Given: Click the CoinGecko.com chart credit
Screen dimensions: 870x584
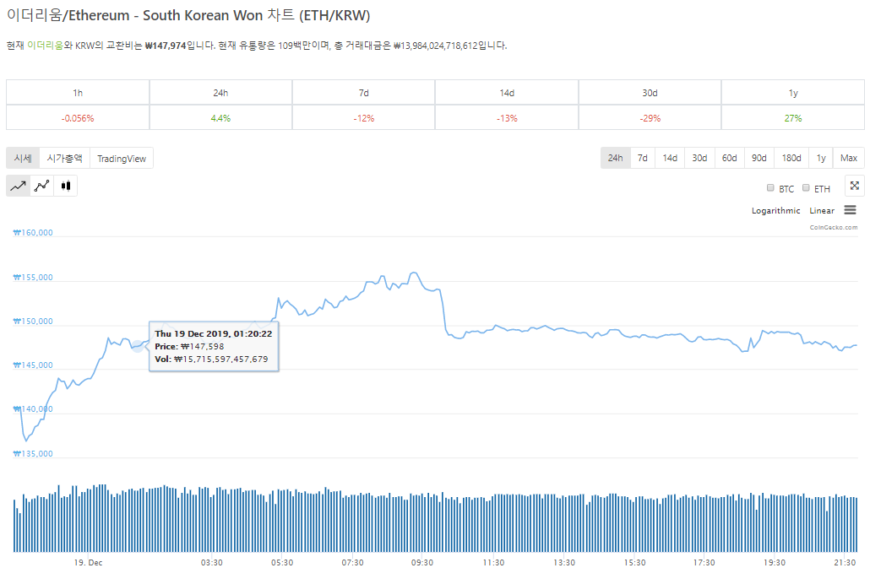Looking at the screenshot, I should coord(833,227).
